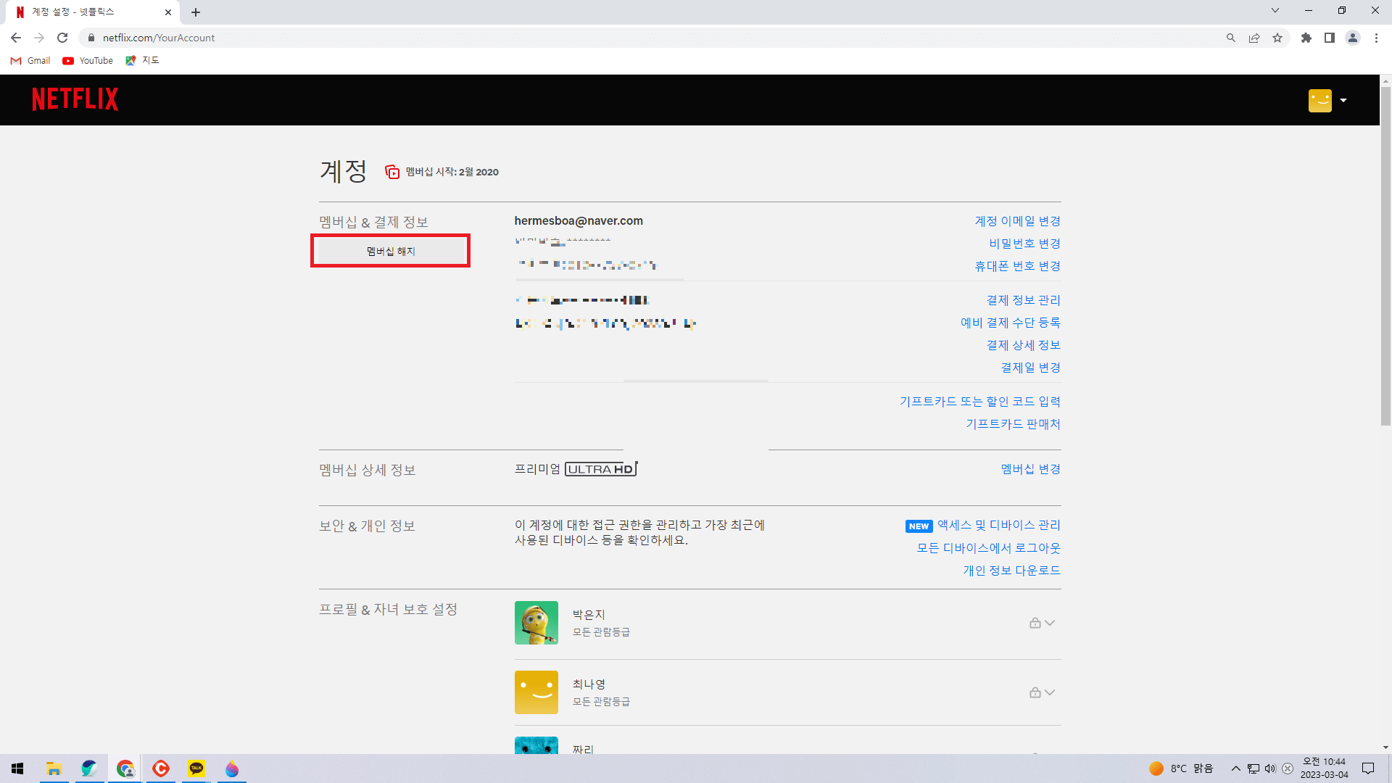Open the Windows Start menu
This screenshot has height=783, width=1392.
click(x=17, y=768)
